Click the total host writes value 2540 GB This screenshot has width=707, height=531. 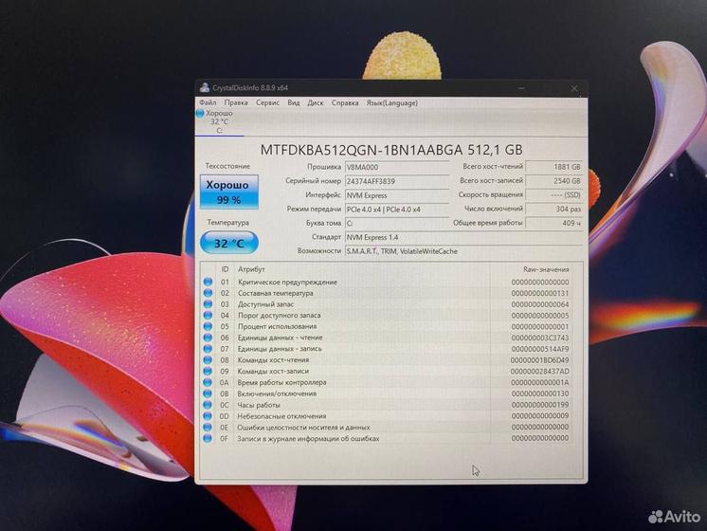[x=554, y=180]
